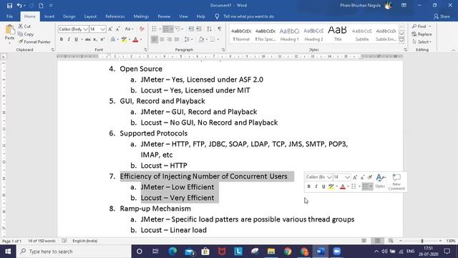Apply the Title style
Screen dimensions: 458x258
337,34
